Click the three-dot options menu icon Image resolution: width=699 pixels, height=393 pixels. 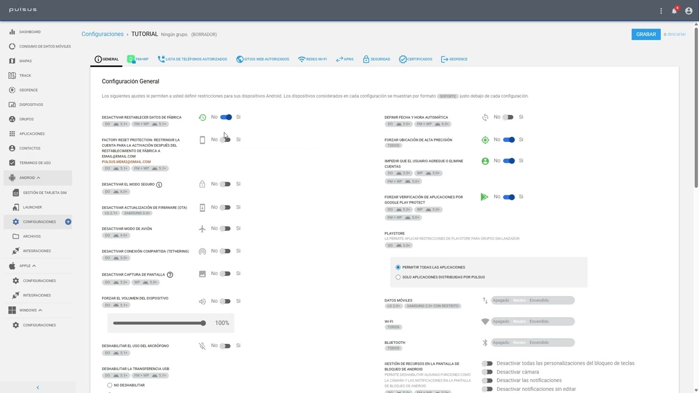(661, 11)
